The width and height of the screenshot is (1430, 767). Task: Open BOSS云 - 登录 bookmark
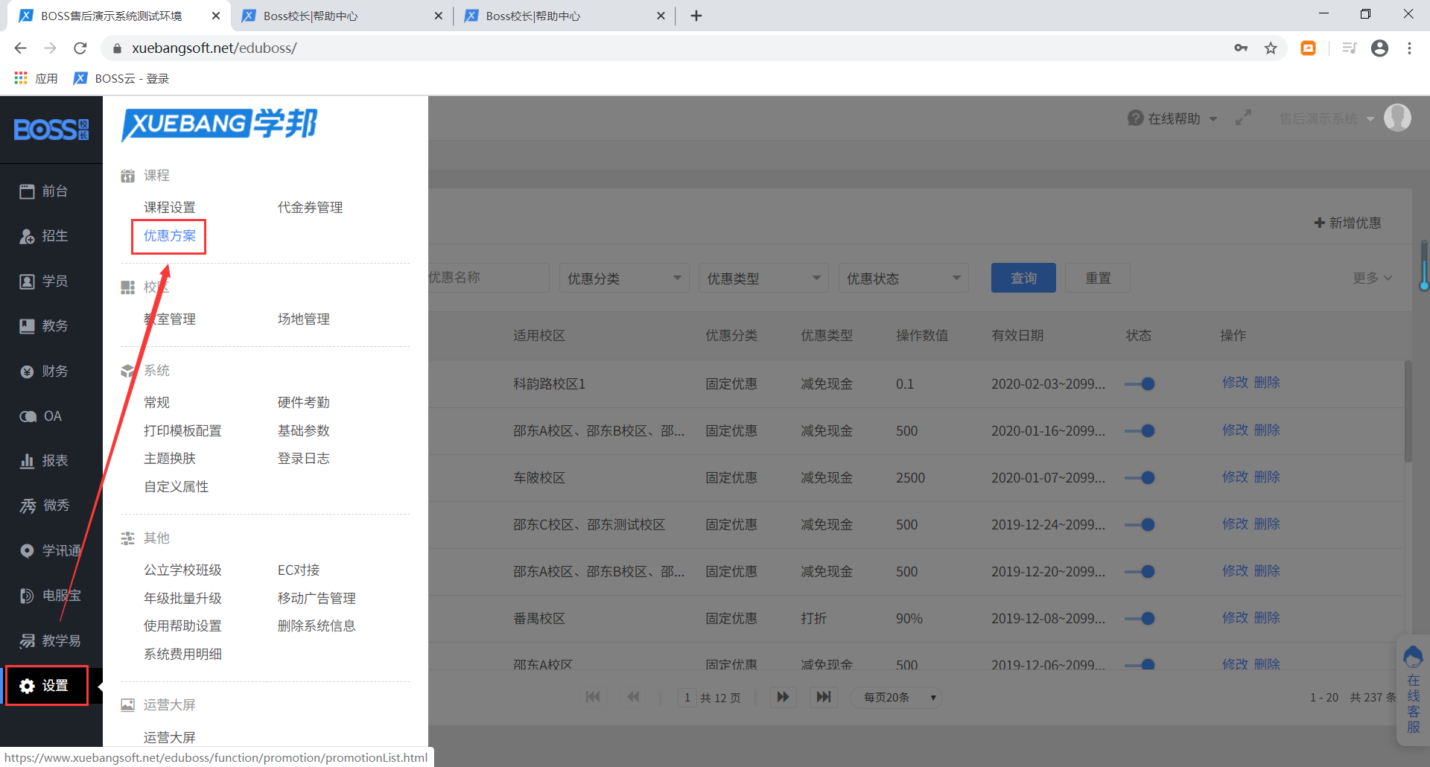pos(122,78)
